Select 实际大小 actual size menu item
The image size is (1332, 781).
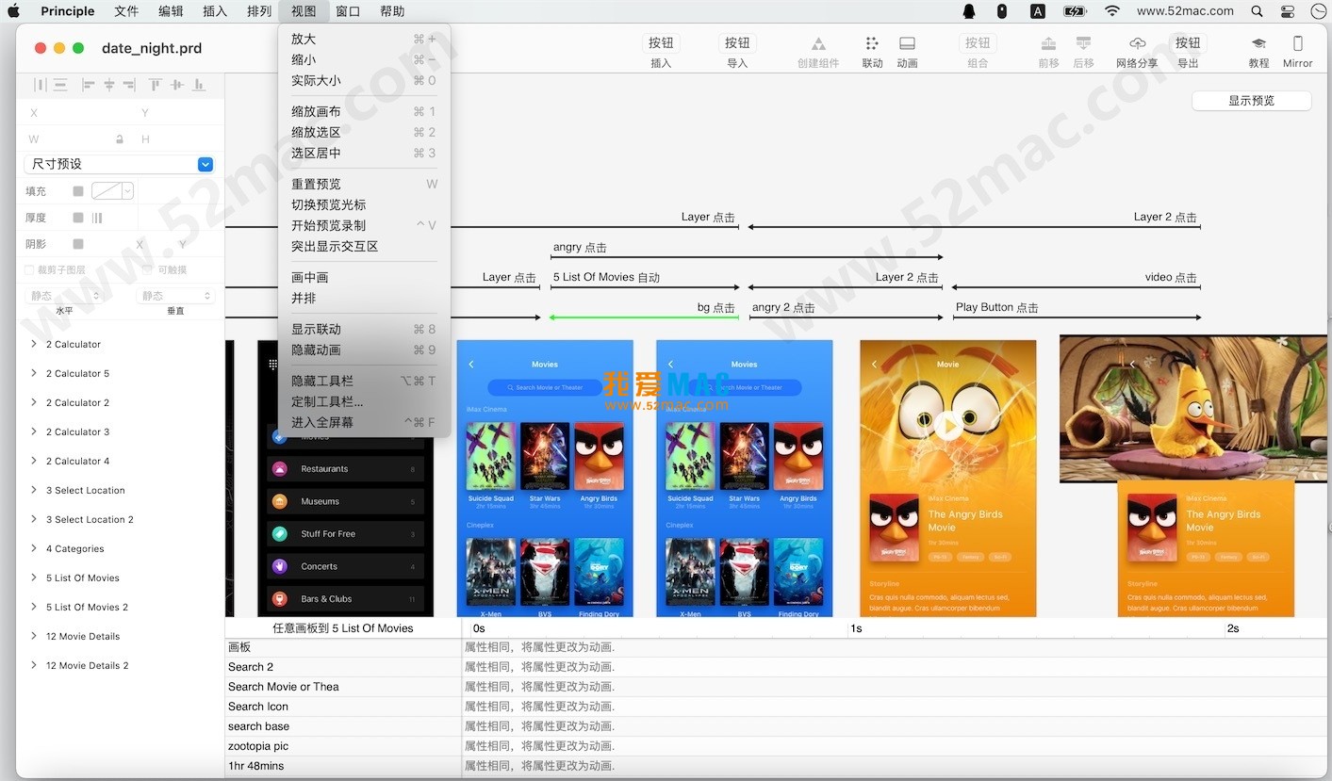pos(364,80)
